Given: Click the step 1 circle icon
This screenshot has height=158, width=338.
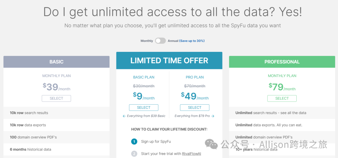Looking at the screenshot, I should (134, 142).
